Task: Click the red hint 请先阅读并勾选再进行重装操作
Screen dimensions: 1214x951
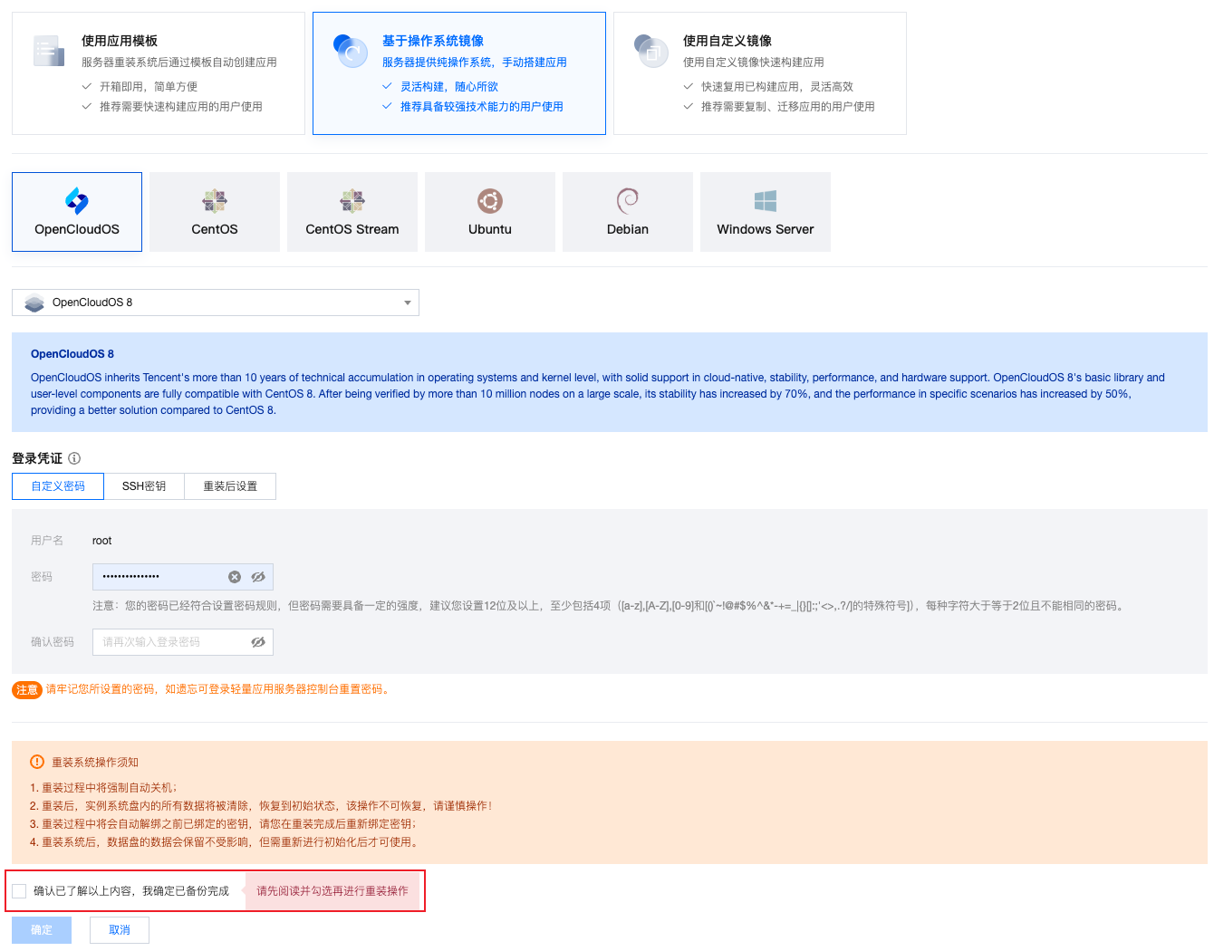Action: [332, 891]
